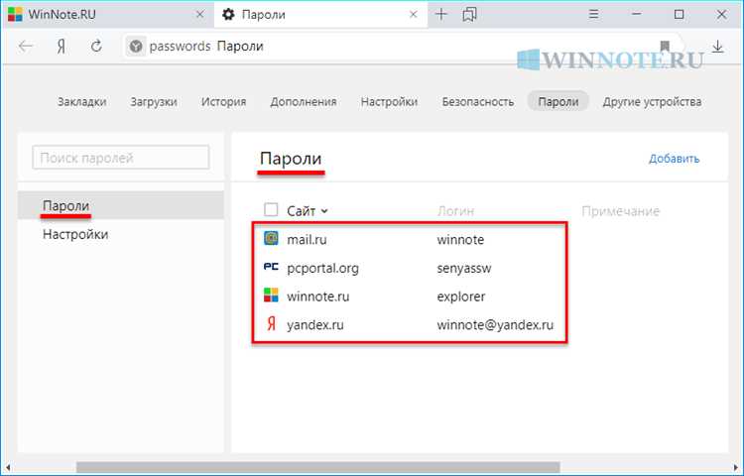Select the Пароли top navigation pill
The image size is (744, 476).
558,101
